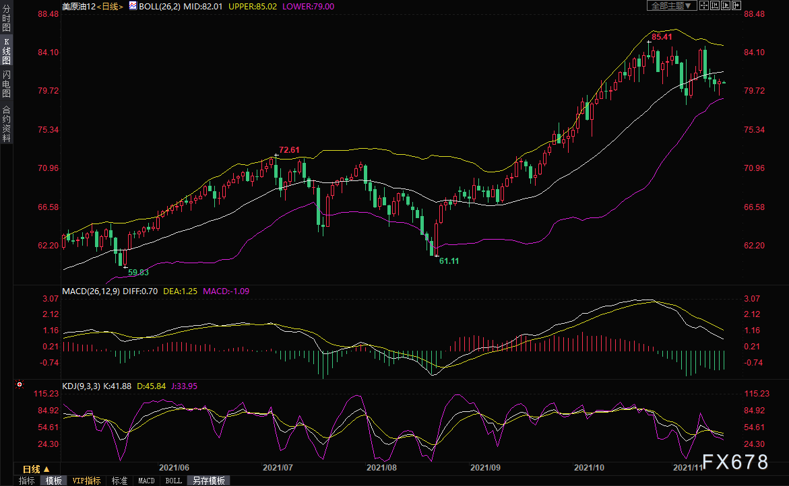Click the D:45.84 value
The width and height of the screenshot is (789, 486).
(152, 386)
